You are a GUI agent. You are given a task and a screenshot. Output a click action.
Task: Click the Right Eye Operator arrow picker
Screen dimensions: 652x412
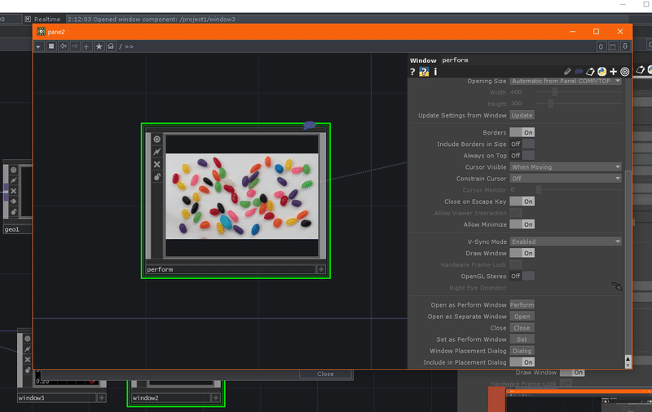[x=617, y=286]
